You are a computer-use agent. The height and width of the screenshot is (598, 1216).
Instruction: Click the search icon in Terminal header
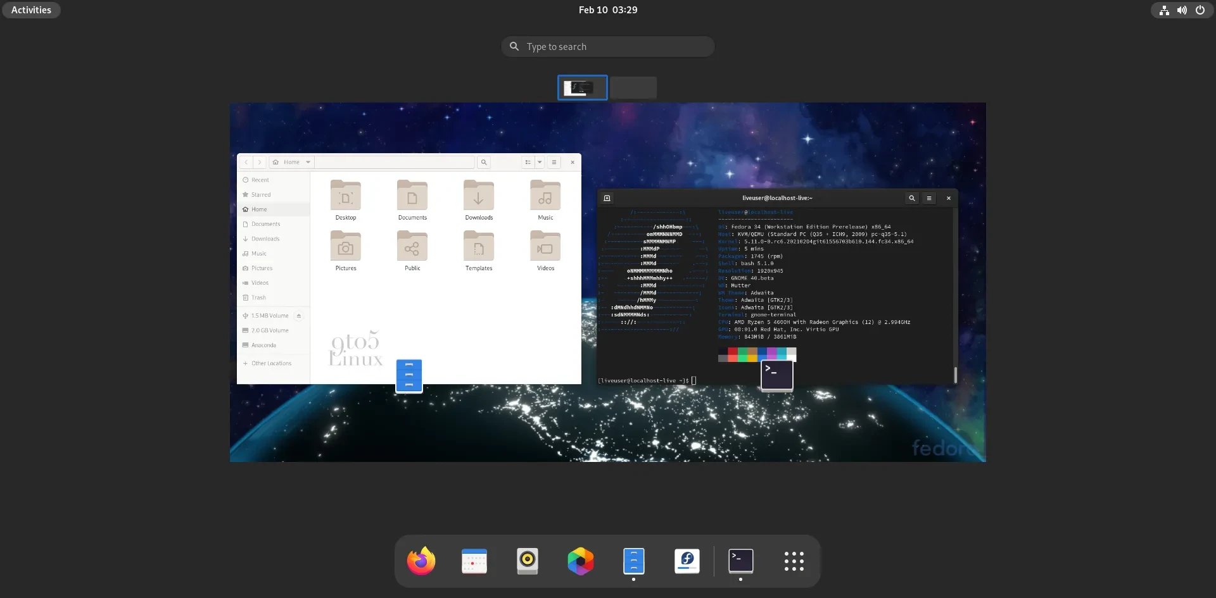912,199
